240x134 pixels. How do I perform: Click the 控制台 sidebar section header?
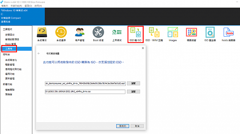pyautogui.click(x=6, y=54)
